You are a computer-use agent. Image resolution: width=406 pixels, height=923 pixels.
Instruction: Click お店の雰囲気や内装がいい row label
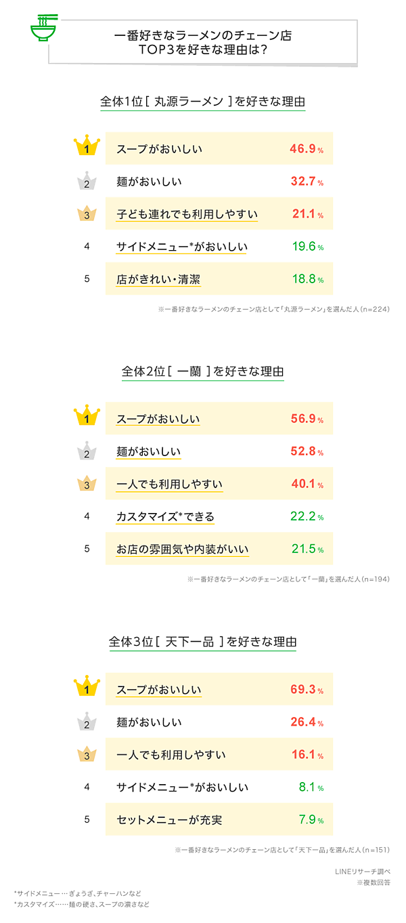[x=183, y=549]
